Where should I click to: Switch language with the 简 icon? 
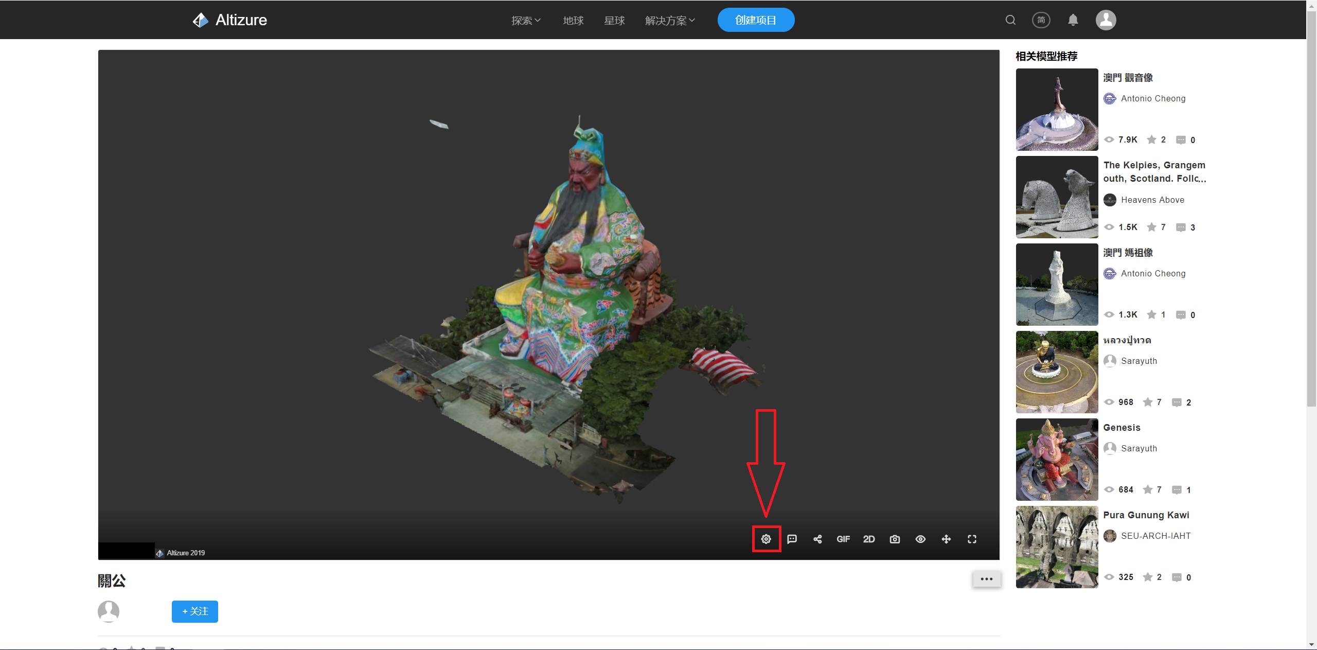click(x=1041, y=20)
